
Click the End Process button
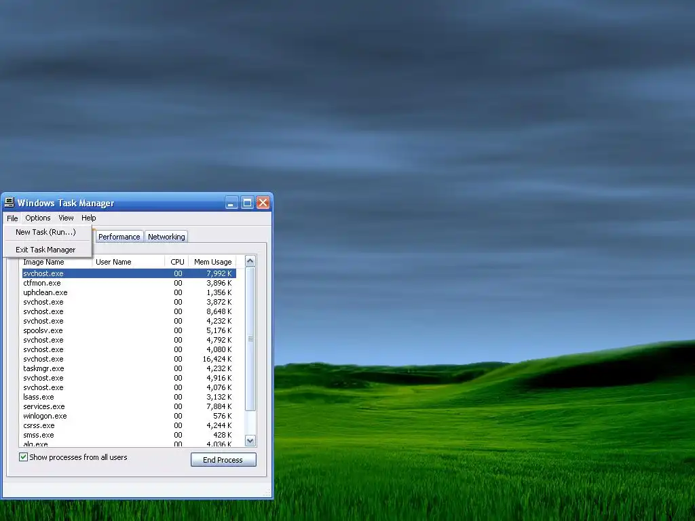tap(223, 460)
